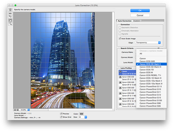Select the Straighten tool
173x131 pixels.
(10, 13)
